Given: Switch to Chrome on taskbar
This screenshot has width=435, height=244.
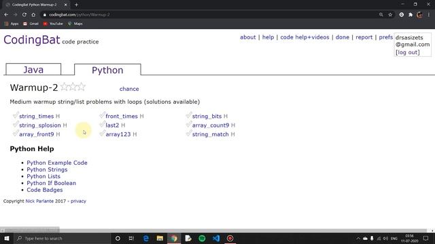Looking at the screenshot, I should [174, 239].
